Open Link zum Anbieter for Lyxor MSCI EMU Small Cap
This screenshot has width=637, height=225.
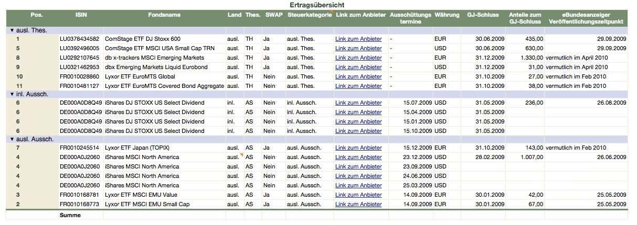(358, 204)
